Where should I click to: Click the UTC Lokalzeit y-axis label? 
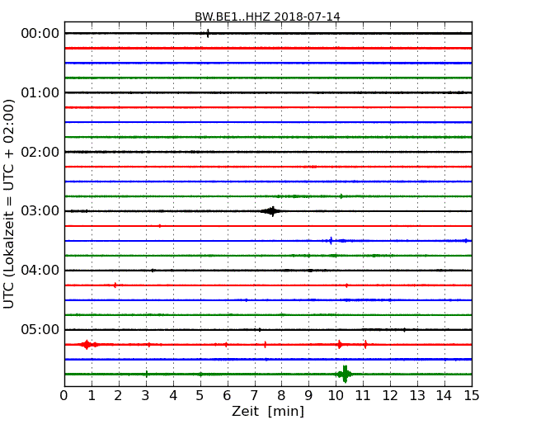[x=9, y=204]
